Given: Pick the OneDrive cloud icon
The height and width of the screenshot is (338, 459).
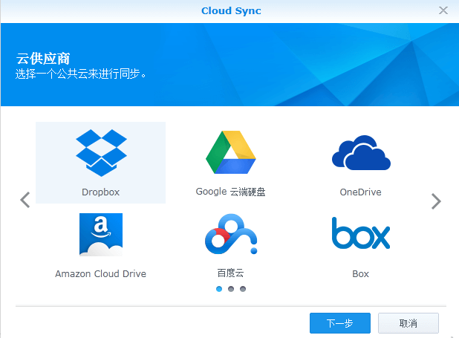Looking at the screenshot, I should 360,154.
